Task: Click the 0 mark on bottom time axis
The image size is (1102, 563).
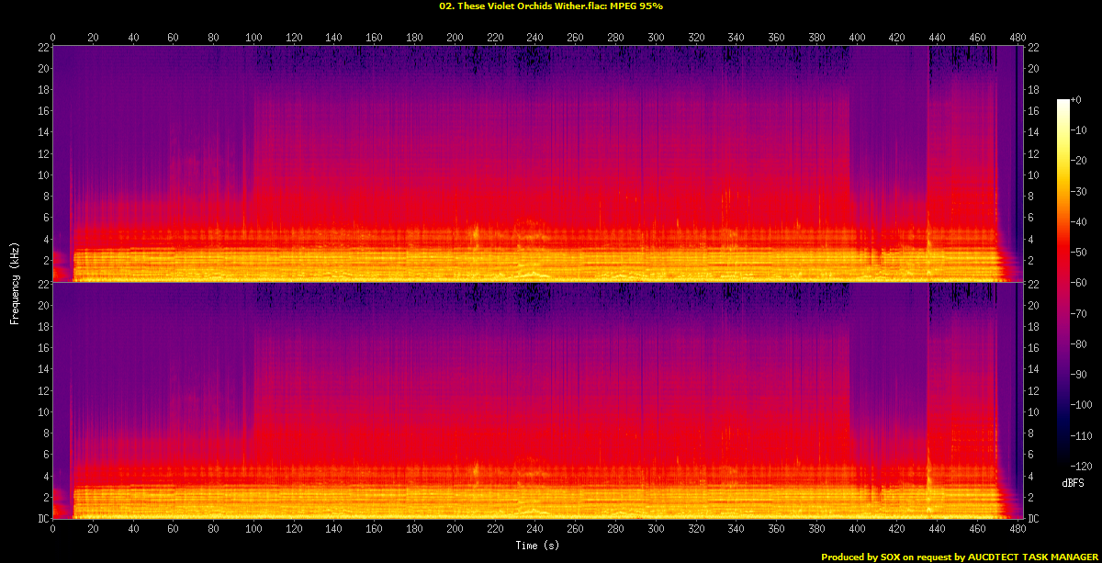Action: [53, 530]
